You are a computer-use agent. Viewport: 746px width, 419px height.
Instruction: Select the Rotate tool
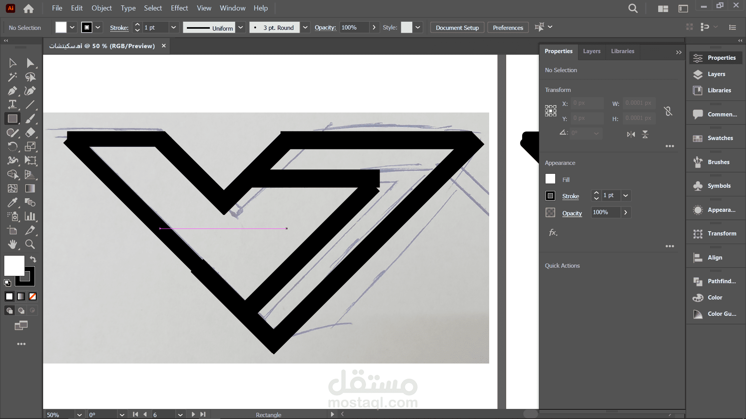(12, 147)
